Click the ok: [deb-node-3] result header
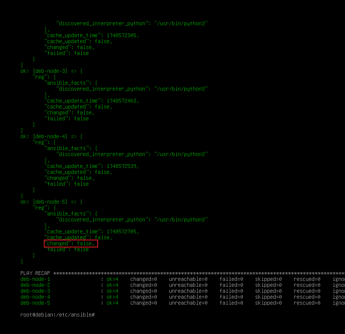The height and width of the screenshot is (334, 345). coord(52,71)
